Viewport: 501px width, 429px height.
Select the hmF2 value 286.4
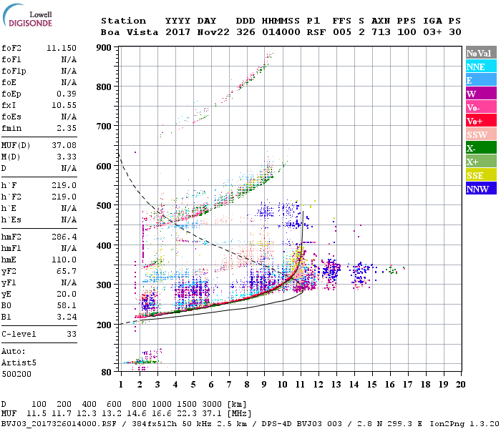[64, 237]
